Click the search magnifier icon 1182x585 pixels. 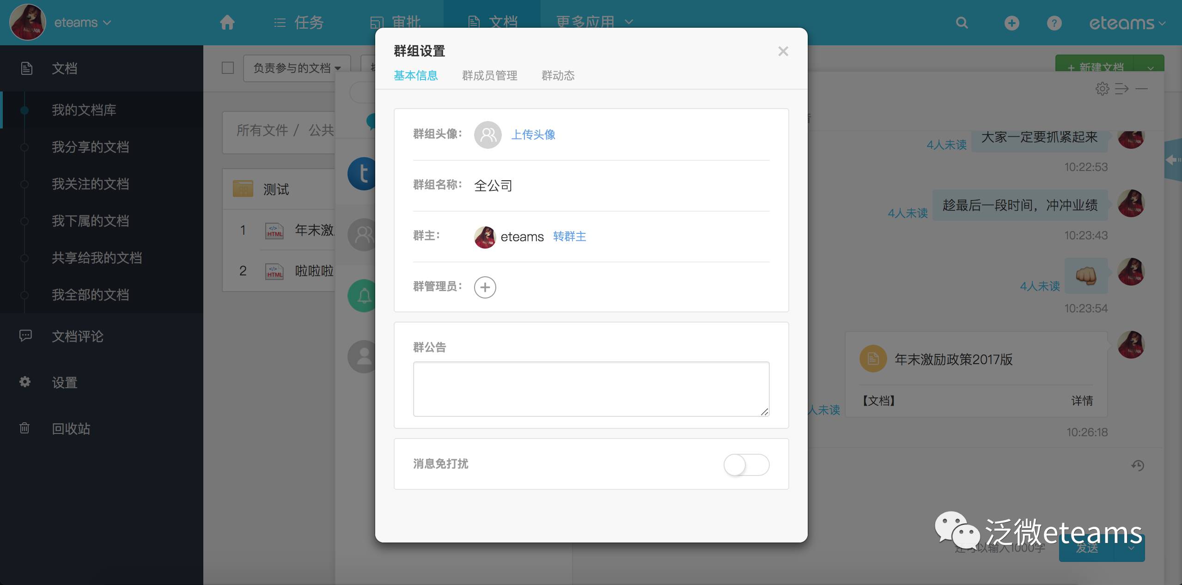[962, 23]
